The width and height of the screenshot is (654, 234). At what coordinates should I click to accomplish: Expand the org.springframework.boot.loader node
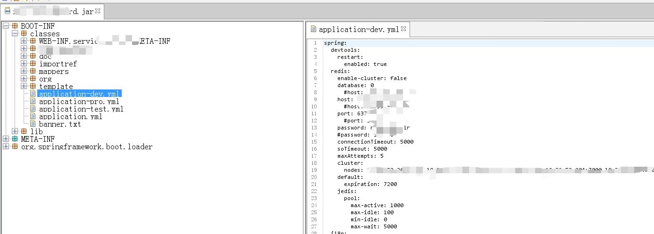pyautogui.click(x=6, y=146)
